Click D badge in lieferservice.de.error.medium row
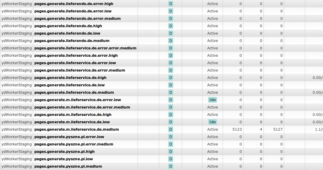 click(171, 70)
